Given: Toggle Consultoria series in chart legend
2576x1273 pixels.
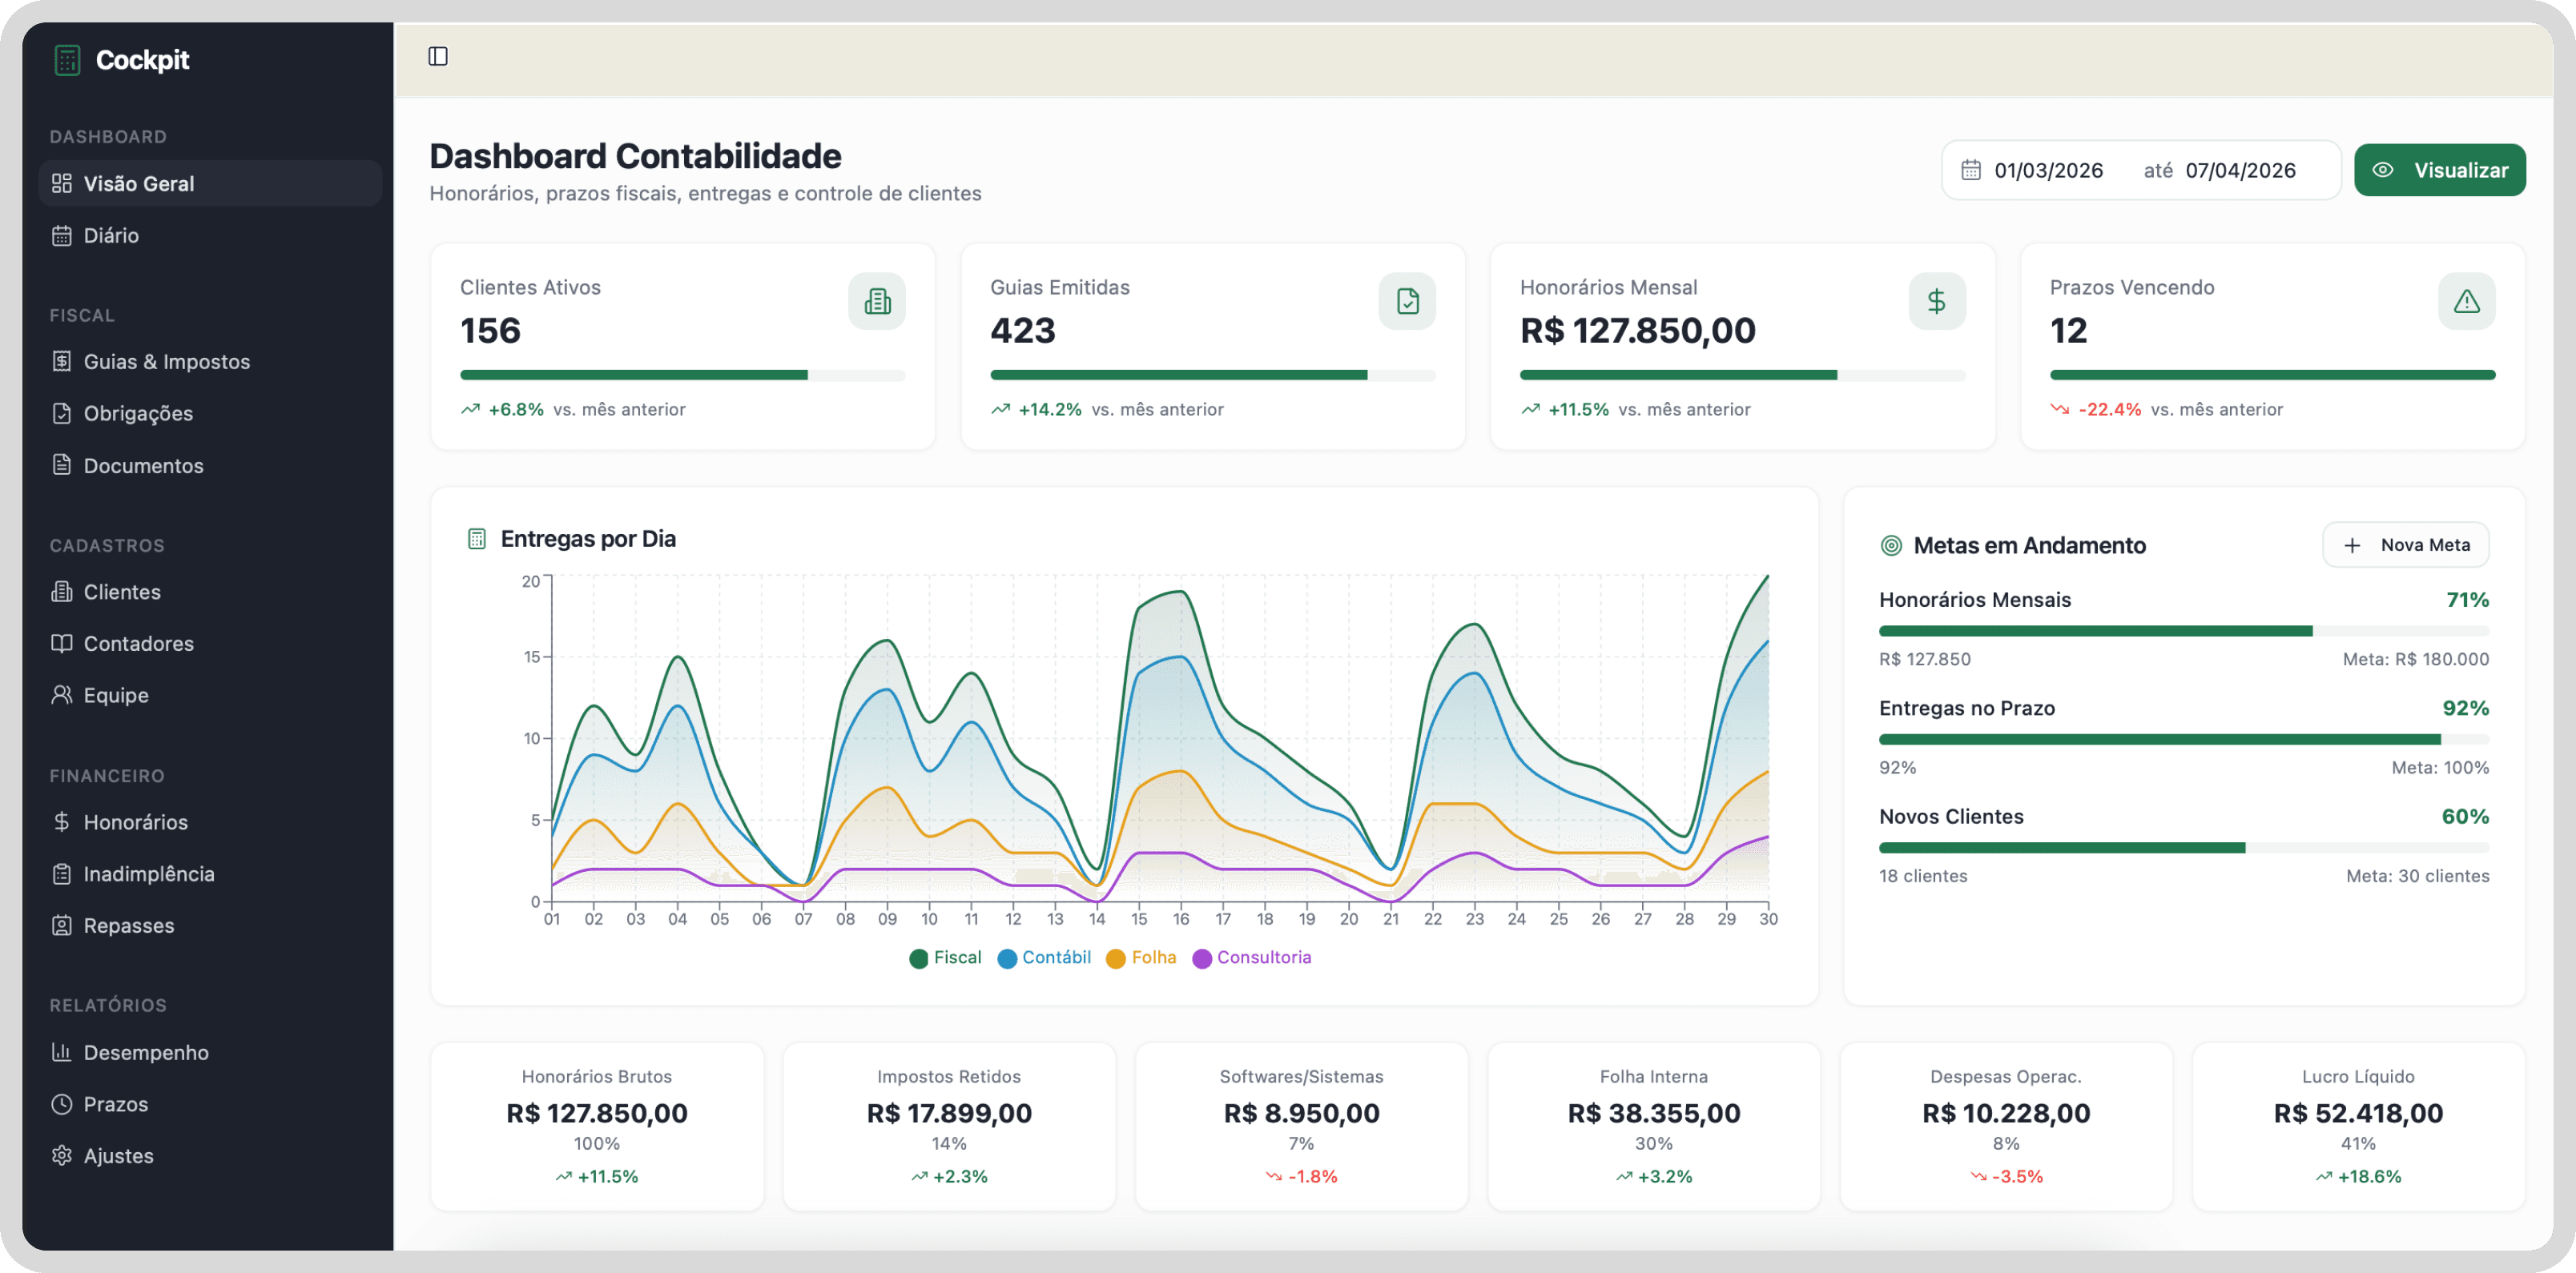Looking at the screenshot, I should tap(1251, 958).
